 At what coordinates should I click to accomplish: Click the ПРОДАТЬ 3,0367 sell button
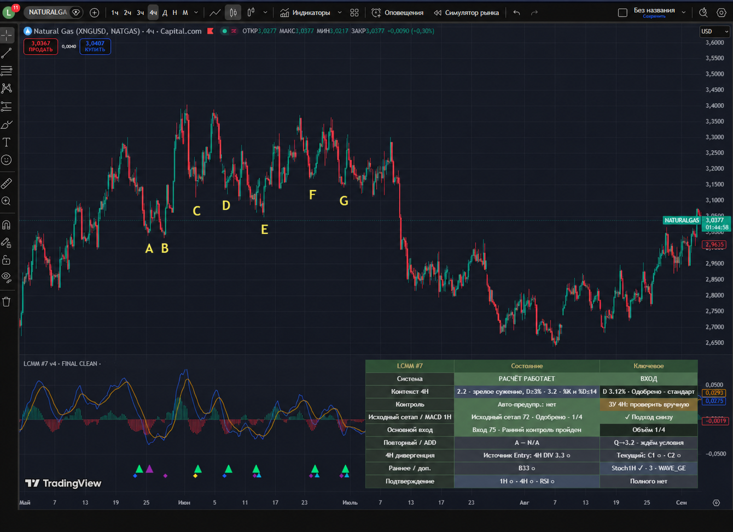[40, 46]
